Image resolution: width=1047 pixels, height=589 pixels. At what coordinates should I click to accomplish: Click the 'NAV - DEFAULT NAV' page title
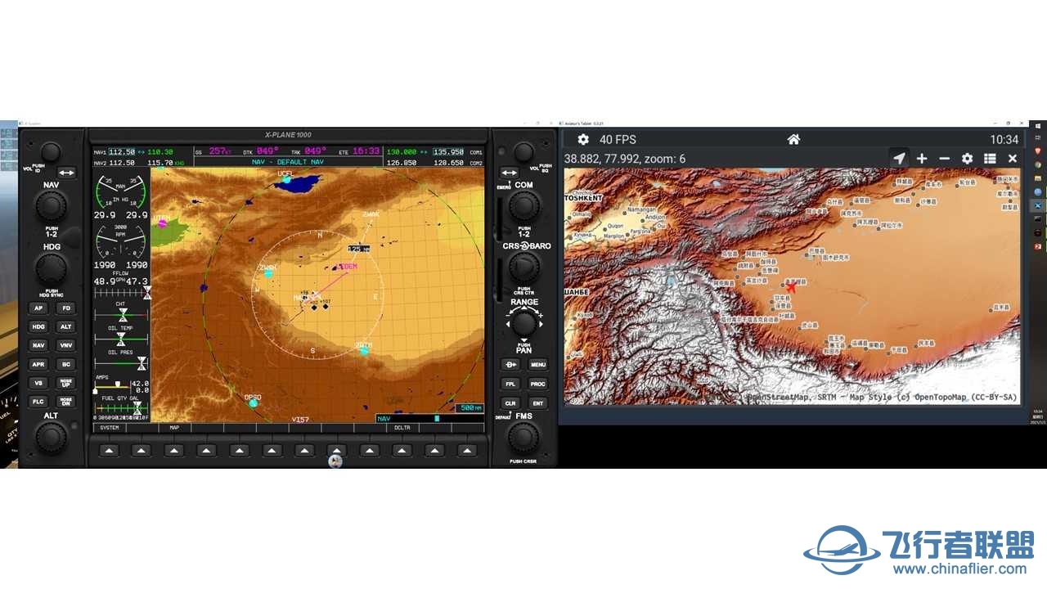(x=290, y=162)
